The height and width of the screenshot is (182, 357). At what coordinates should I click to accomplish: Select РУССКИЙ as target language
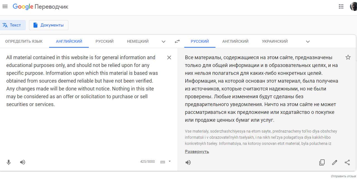tap(200, 41)
